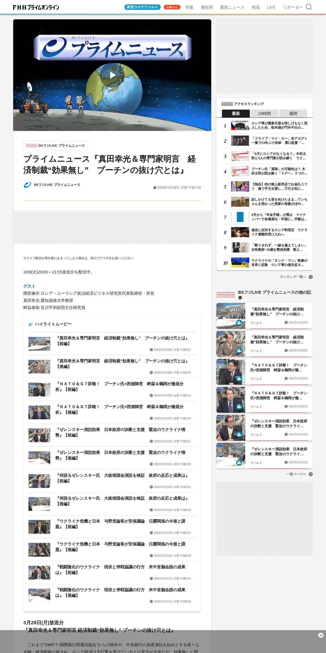Click thumbnail of ranking 8 ロシア料理店 article
The height and width of the screenshot is (653, 326).
[240, 232]
